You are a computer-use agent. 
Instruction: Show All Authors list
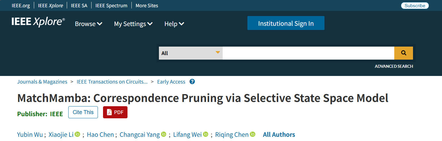(279, 135)
